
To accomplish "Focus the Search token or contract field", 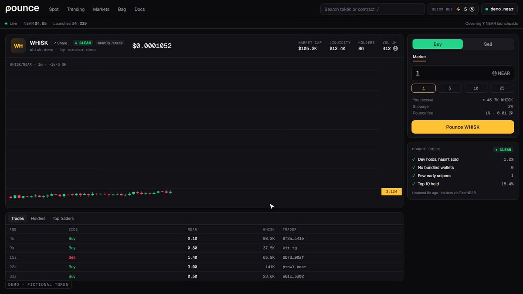I will pyautogui.click(x=373, y=9).
